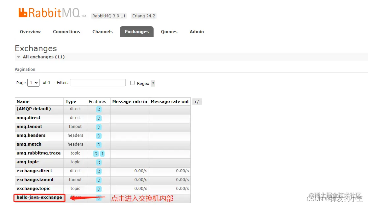Open the amq.headers exchange
368x205 pixels.
pyautogui.click(x=31, y=135)
